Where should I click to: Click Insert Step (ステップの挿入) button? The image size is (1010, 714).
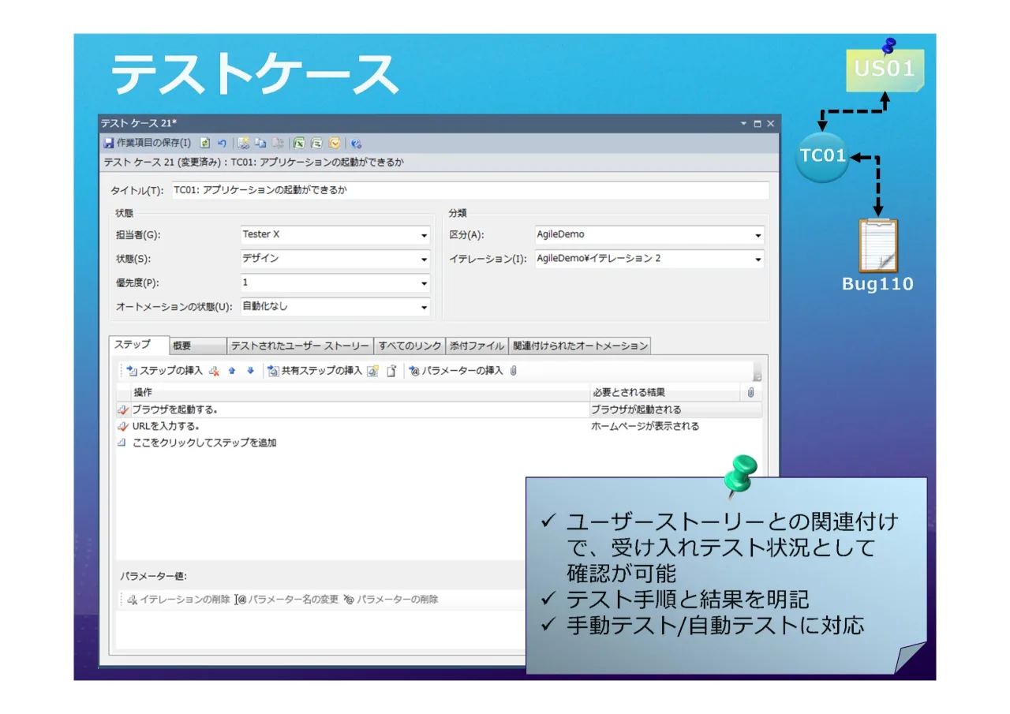pyautogui.click(x=165, y=371)
